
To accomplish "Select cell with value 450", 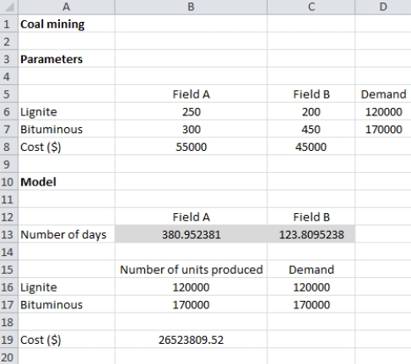I will 311,129.
